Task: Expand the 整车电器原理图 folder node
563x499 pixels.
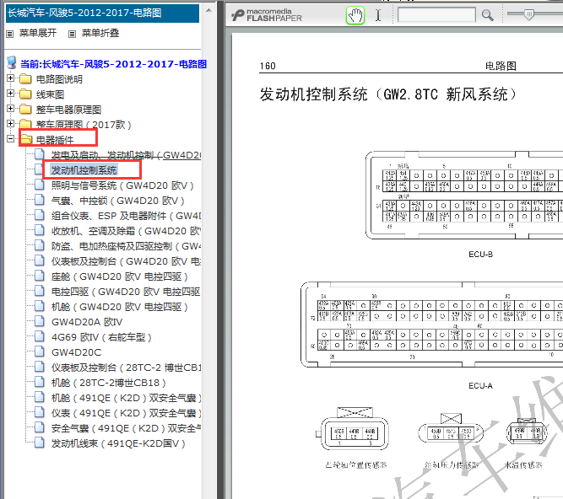Action: [11, 108]
